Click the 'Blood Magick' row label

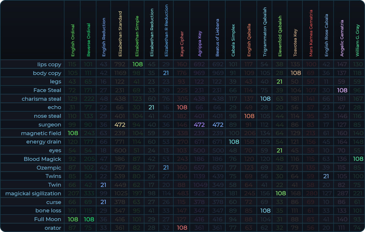[42, 159]
